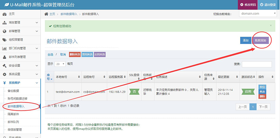The image size is (280, 138).
Task: Click the dashboard icon next to 主页
Action: (5, 14)
